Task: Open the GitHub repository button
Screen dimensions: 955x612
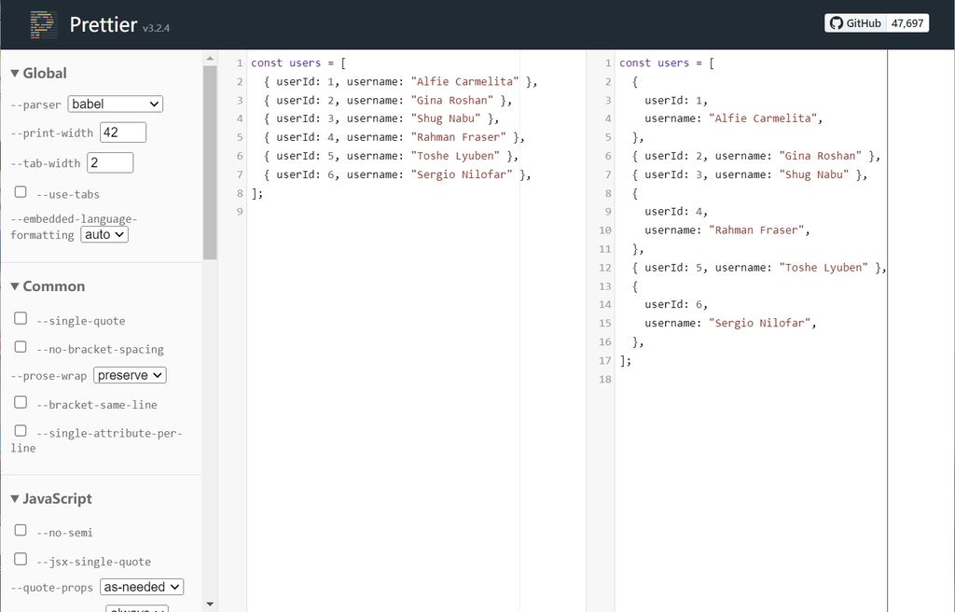Action: click(x=856, y=23)
